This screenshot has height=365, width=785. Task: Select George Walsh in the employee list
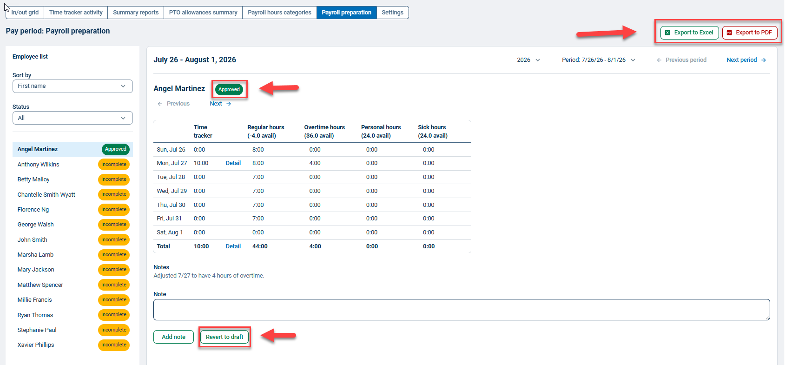coord(73,225)
